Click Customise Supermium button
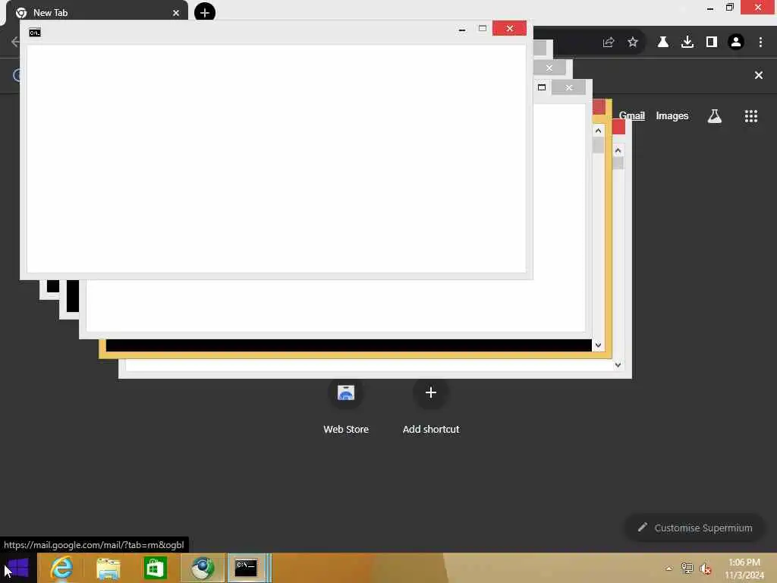This screenshot has height=583, width=777. tap(695, 528)
